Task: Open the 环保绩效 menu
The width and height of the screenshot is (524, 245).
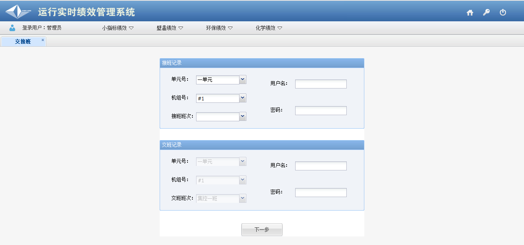Action: tap(219, 28)
